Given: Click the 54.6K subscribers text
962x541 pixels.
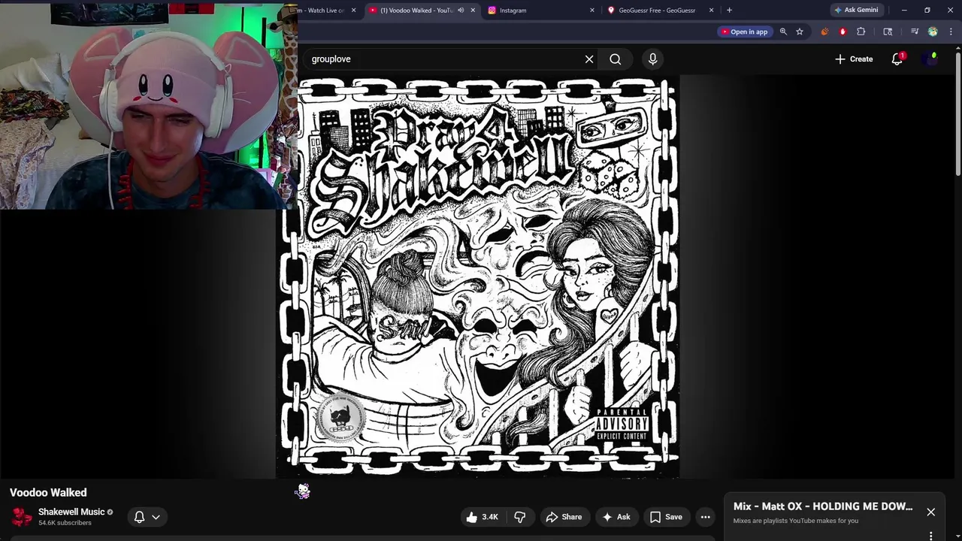Looking at the screenshot, I should pos(65,523).
